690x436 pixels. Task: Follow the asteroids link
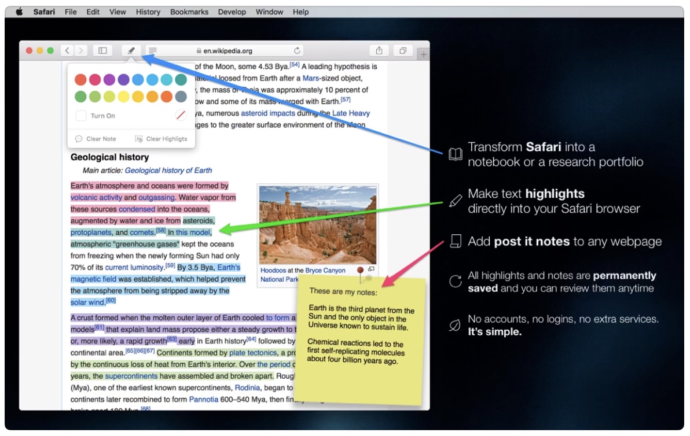point(199,221)
